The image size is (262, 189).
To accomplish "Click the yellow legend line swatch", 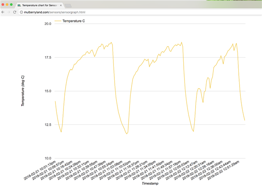I will coord(58,21).
